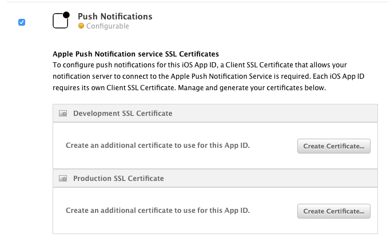Toggle the Push Notifications checkbox
Viewport: 390px width, 242px height.
[x=22, y=22]
